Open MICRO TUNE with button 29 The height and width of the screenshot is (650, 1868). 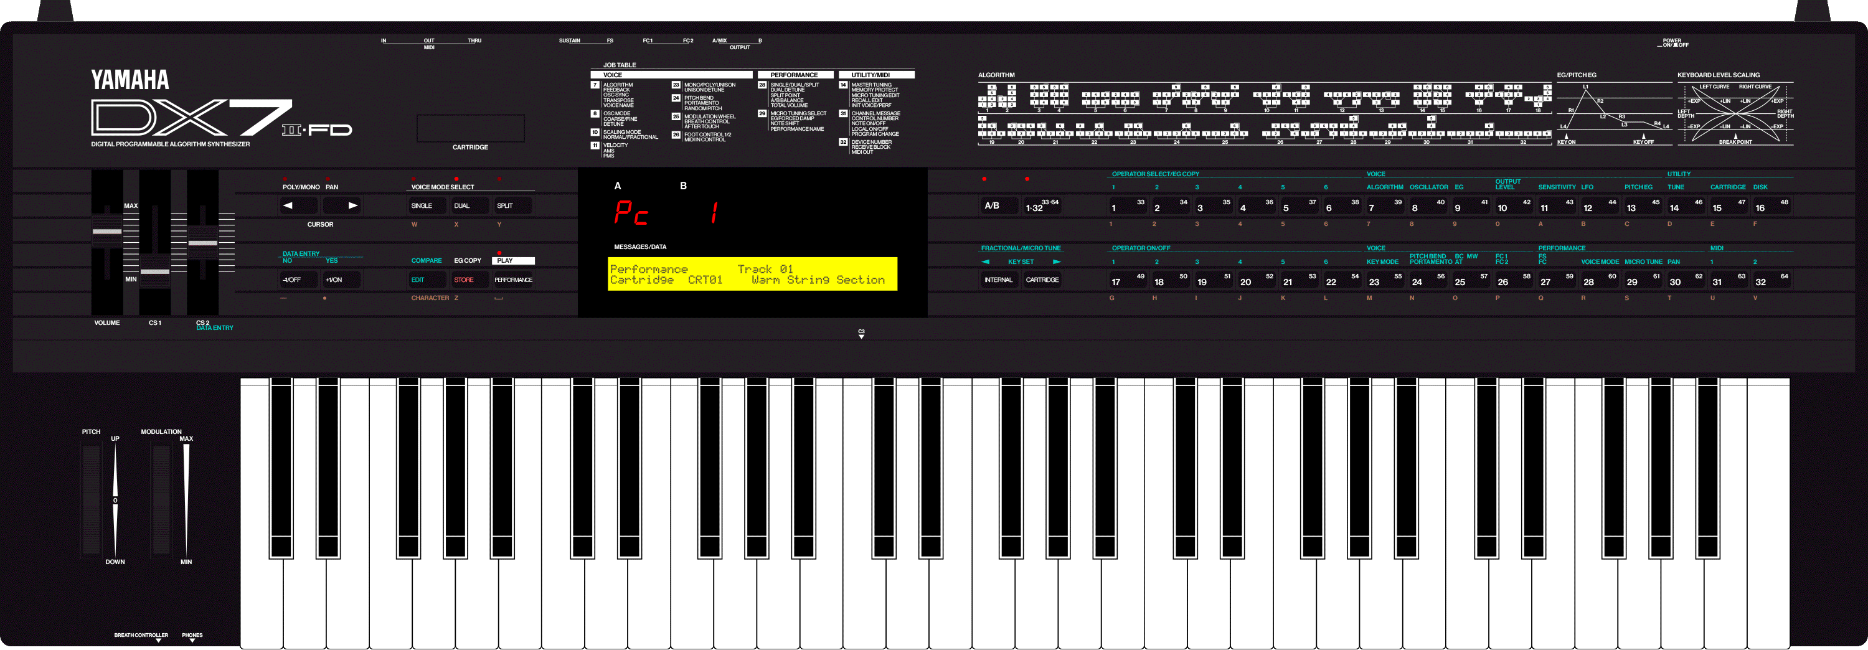tap(1643, 281)
